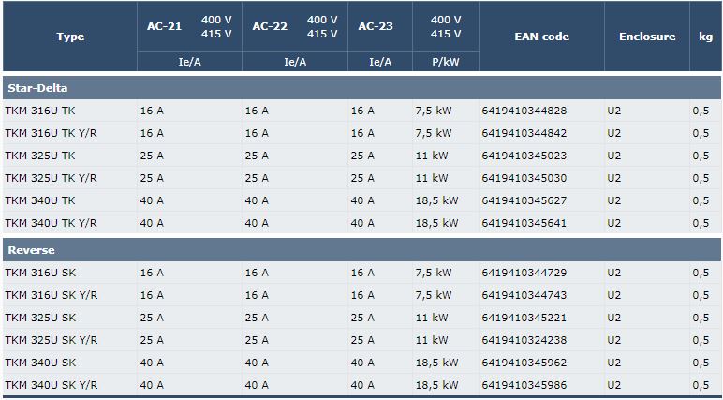The width and height of the screenshot is (723, 400).
Task: Click the TKM 340U TK type cell
Action: [x=69, y=200]
